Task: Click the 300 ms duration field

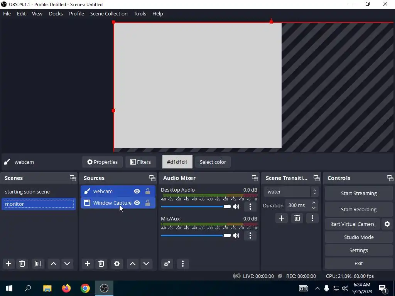Action: 297,205
